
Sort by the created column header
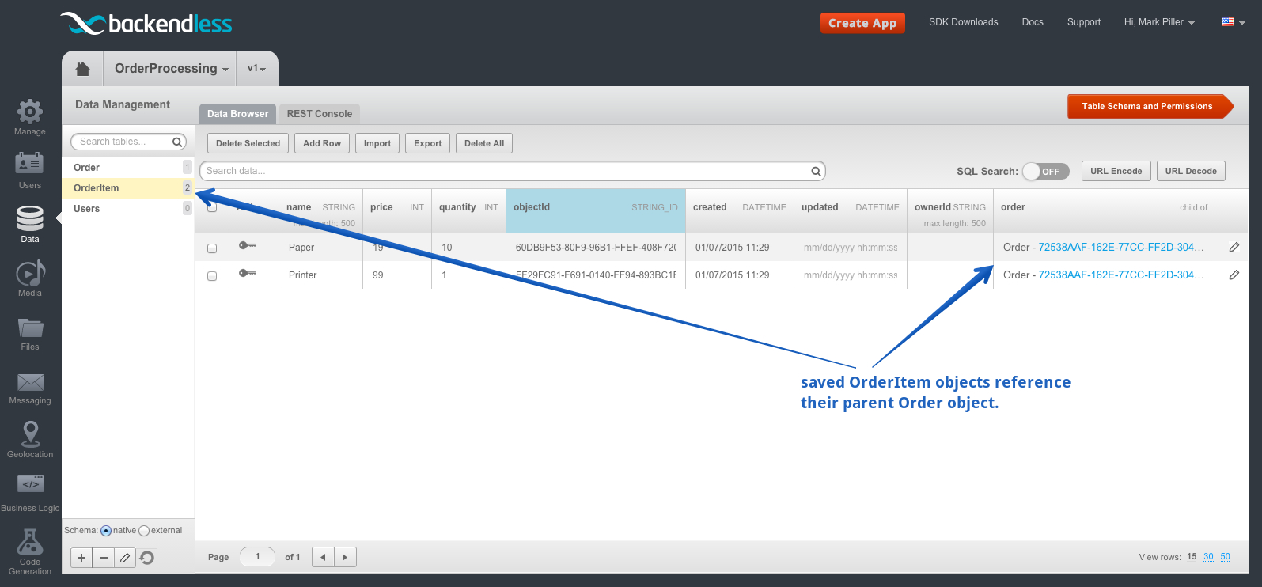[739, 211]
